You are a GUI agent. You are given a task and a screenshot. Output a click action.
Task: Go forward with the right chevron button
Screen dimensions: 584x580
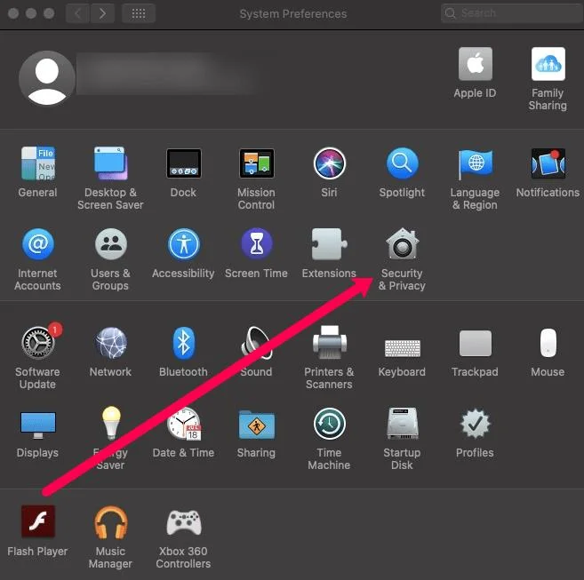(x=102, y=14)
